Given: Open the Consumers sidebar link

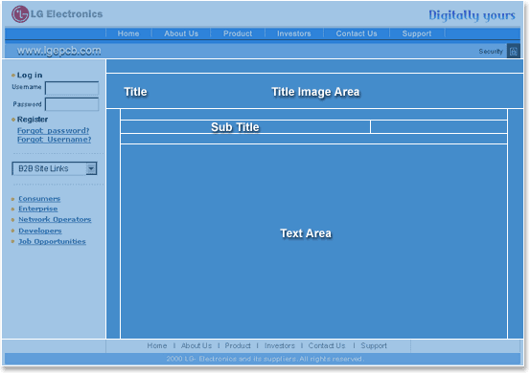Looking at the screenshot, I should coord(39,199).
